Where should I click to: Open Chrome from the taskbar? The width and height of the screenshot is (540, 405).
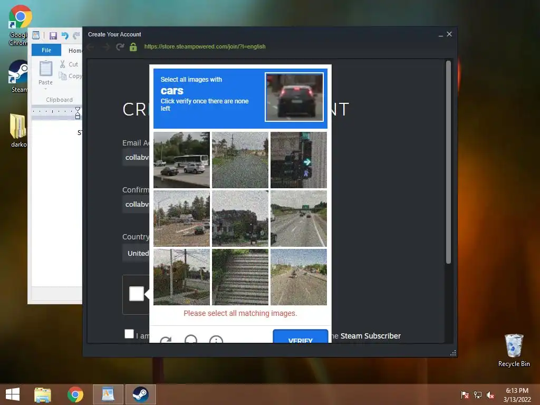(x=75, y=394)
